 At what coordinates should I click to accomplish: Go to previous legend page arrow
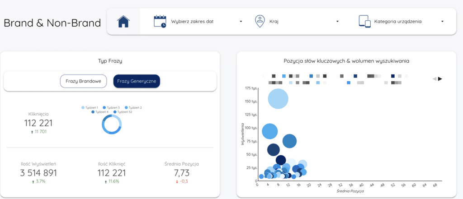pos(435,79)
